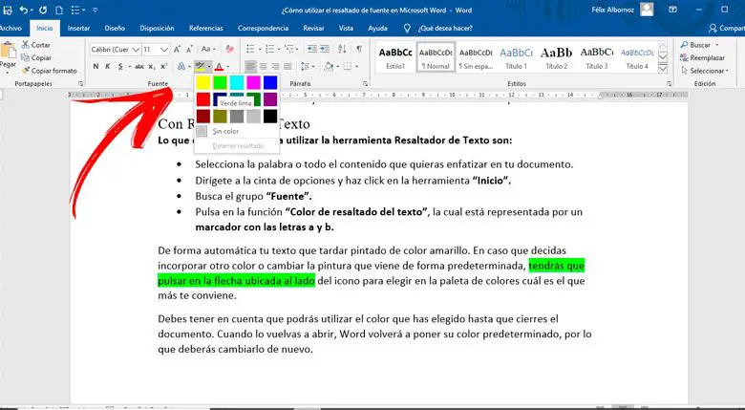Expand the Buscar dropdown arrow
745x410 pixels.
pos(717,45)
